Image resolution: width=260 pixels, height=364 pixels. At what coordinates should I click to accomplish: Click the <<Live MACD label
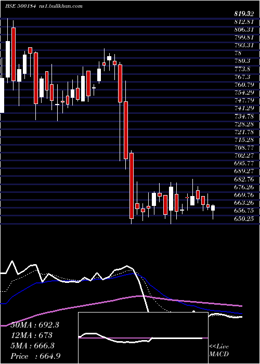pyautogui.click(x=219, y=350)
